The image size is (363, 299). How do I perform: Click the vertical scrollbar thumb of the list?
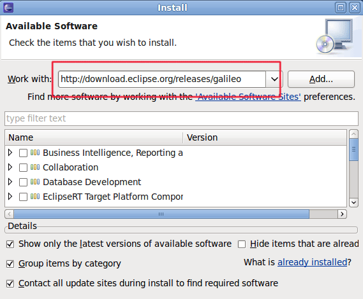(353, 149)
